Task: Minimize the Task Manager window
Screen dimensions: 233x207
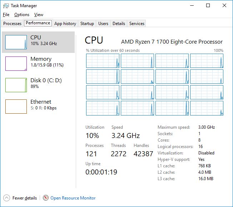Action: tap(192, 5)
